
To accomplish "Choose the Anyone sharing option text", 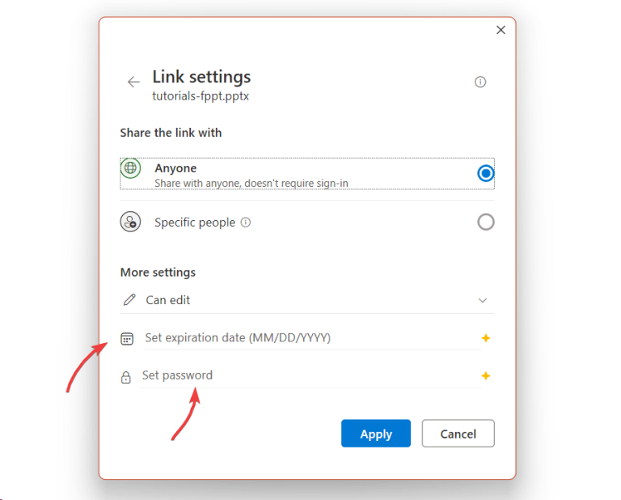I will 176,168.
